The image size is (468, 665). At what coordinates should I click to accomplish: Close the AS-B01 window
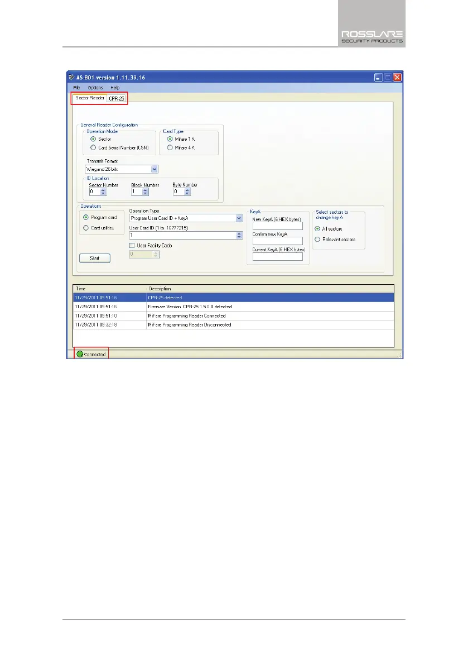[x=397, y=77]
